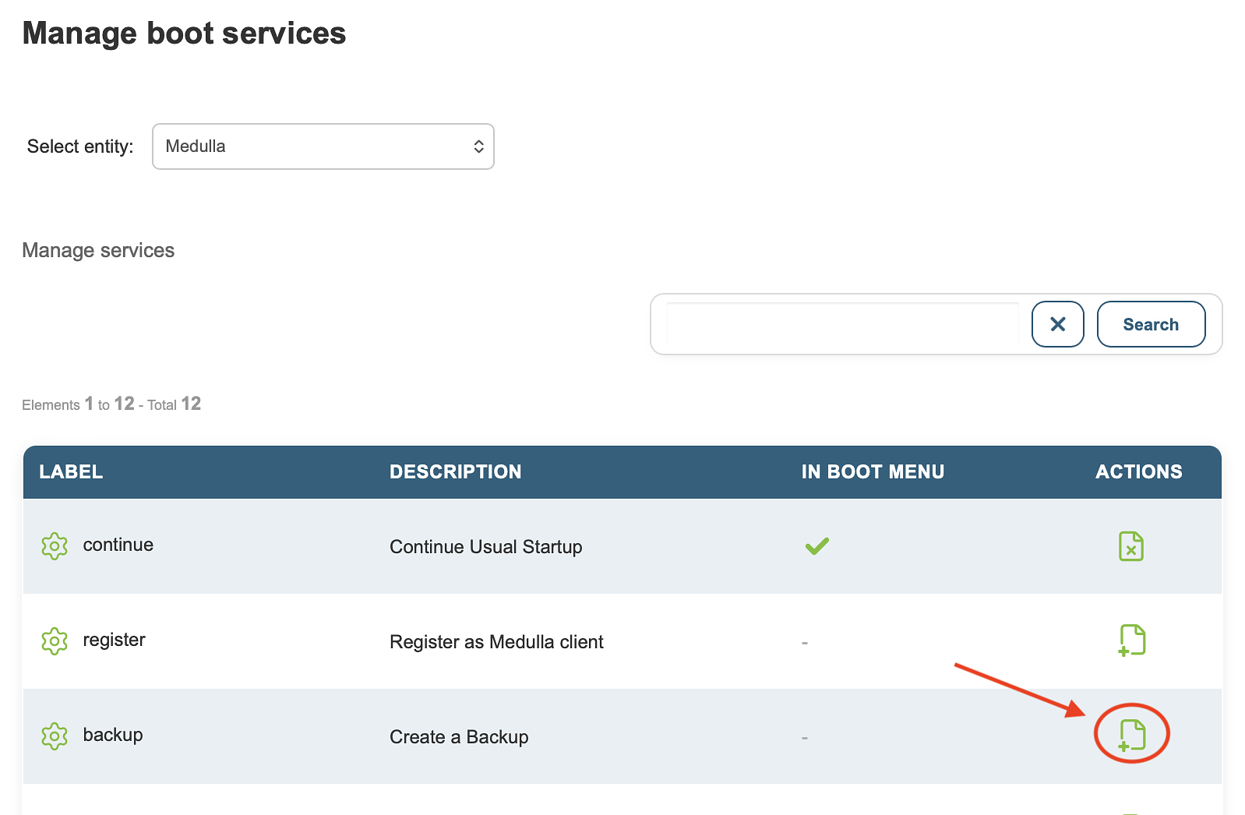
Task: Click the 'Continue Usual Startup' description
Action: (x=486, y=547)
